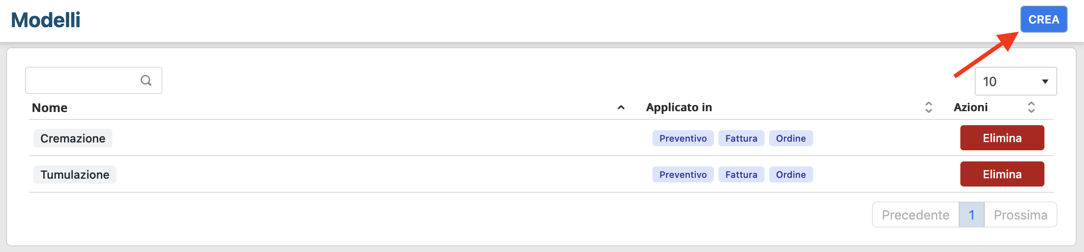Sort by Azioni column arrows
1084x252 pixels.
(1031, 107)
